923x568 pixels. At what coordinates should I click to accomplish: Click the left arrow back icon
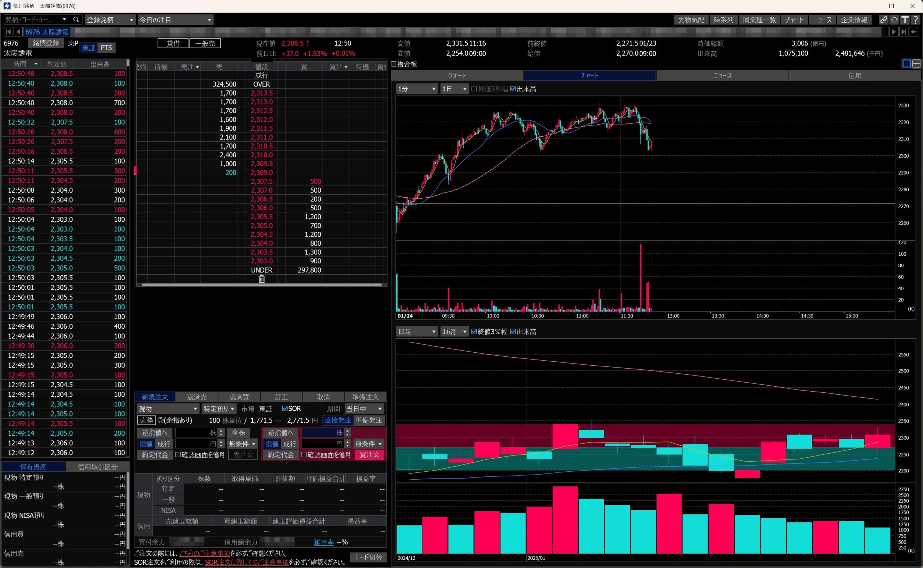point(914,32)
